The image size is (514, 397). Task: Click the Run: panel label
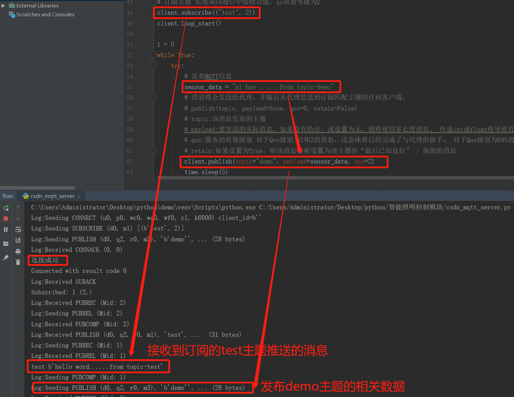coord(8,196)
